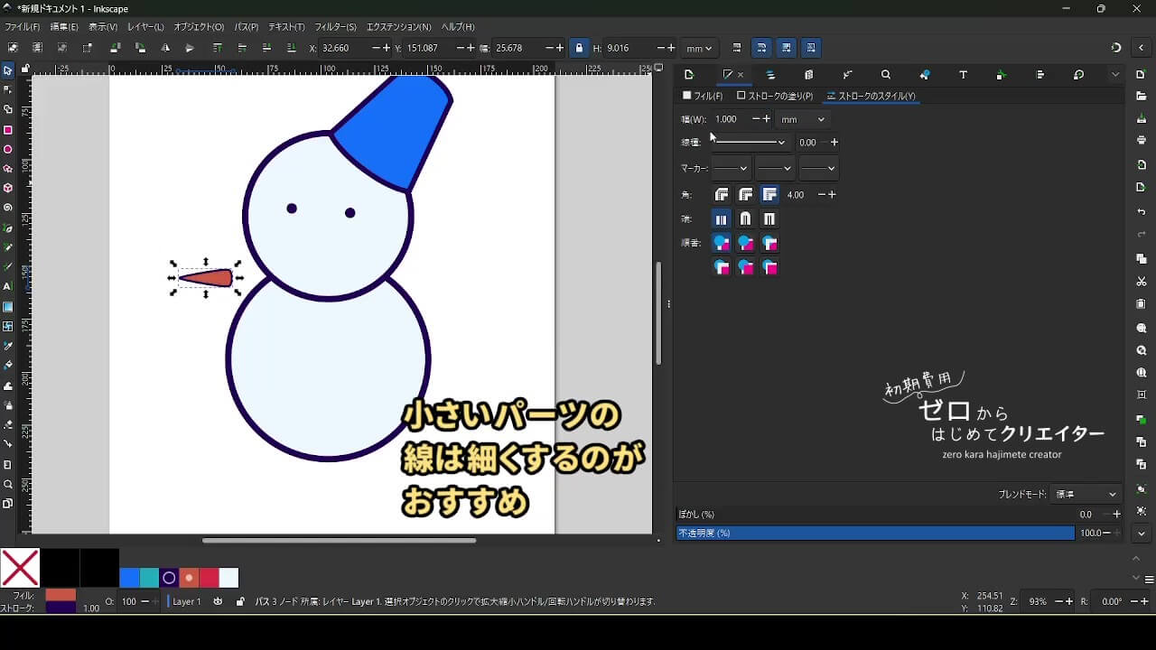Image resolution: width=1156 pixels, height=650 pixels.
Task: Expand the blend mode dropdown
Action: 1086,495
